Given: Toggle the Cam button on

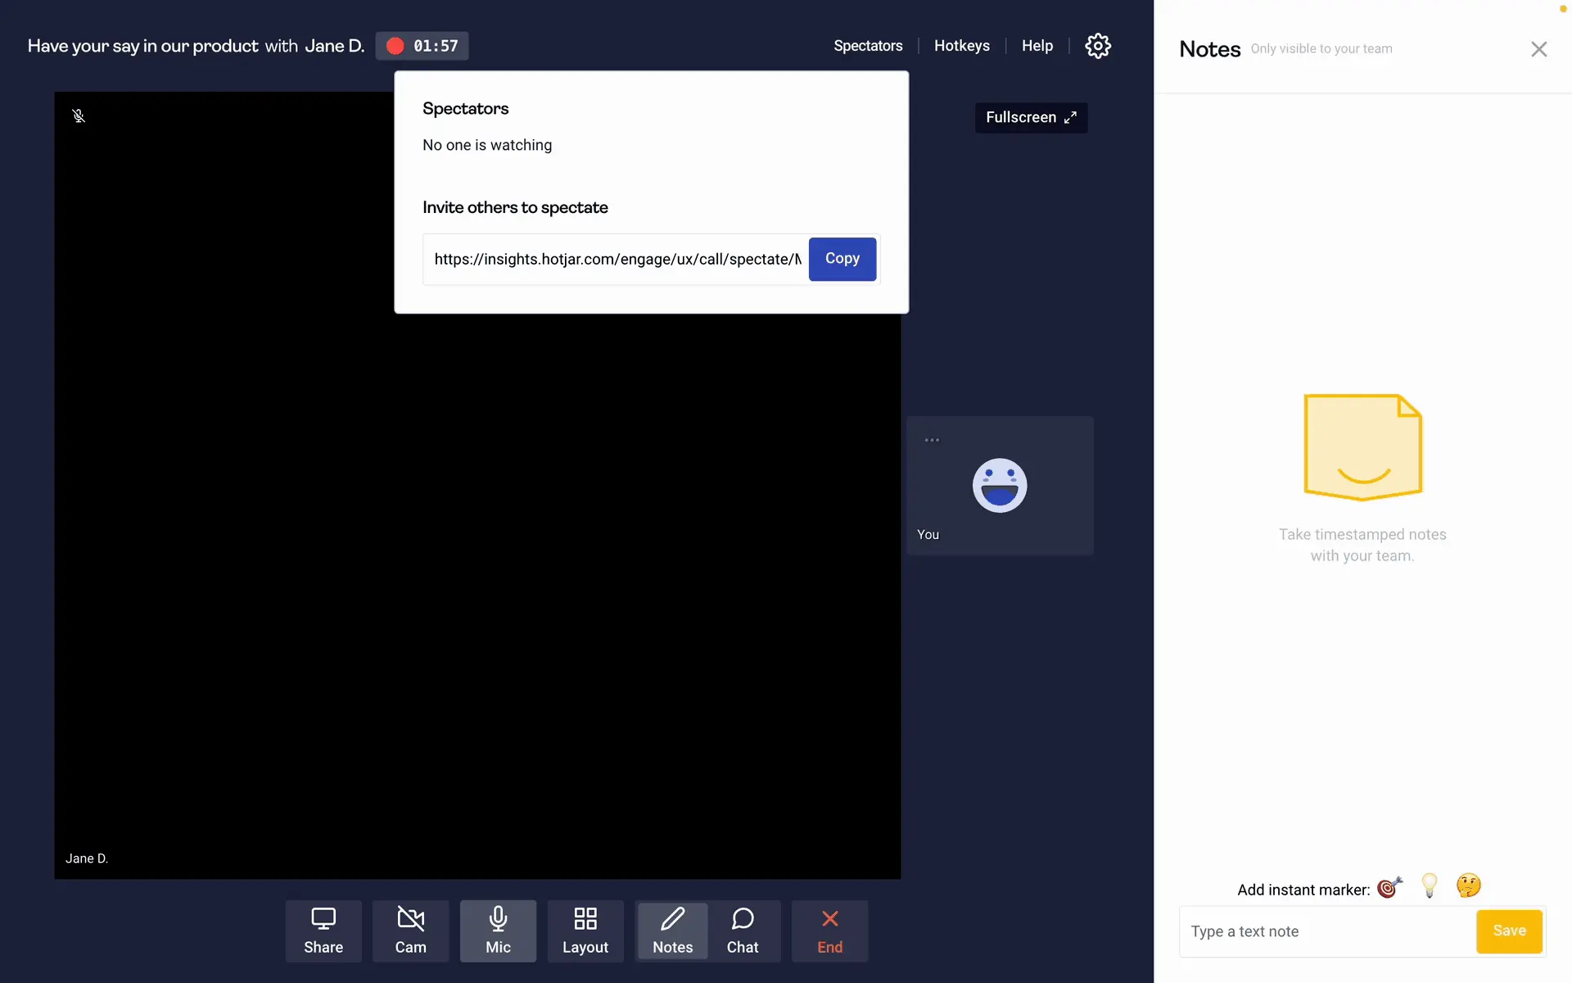Looking at the screenshot, I should pos(410,931).
